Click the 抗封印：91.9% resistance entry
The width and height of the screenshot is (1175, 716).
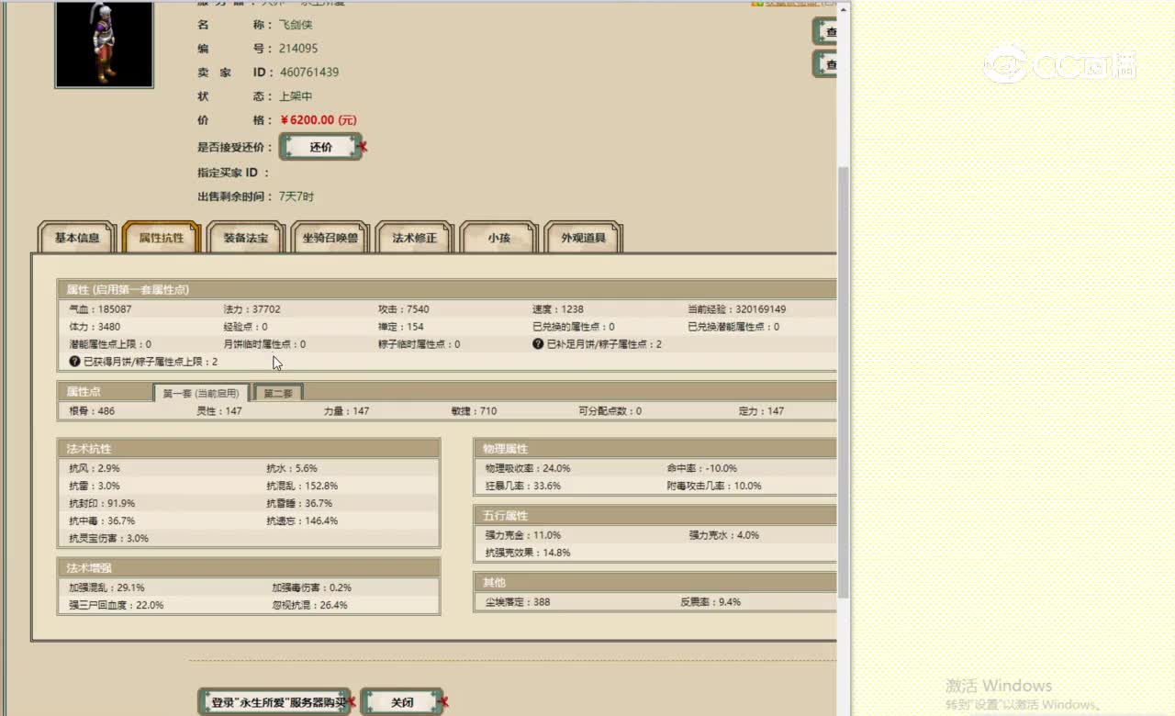102,503
